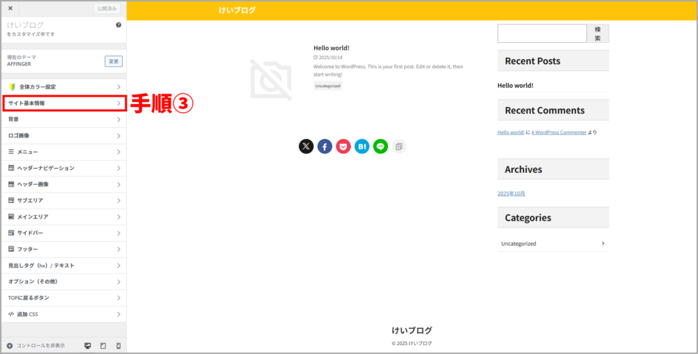Viewport: 698px width, 354px height.
Task: Open the Hello world! post title link
Action: [x=331, y=48]
